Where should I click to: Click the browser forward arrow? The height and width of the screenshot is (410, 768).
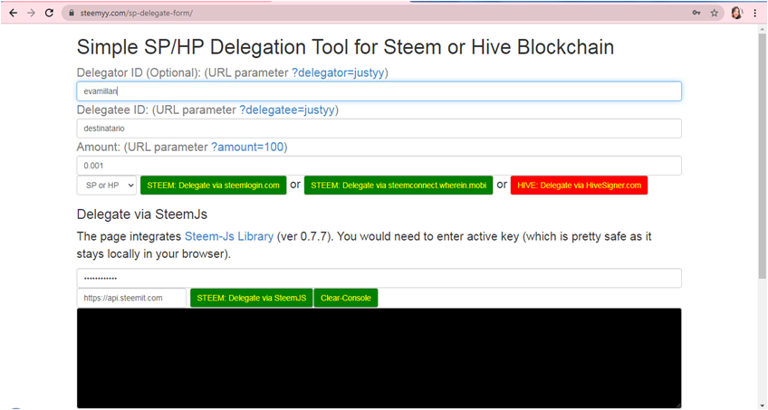32,14
